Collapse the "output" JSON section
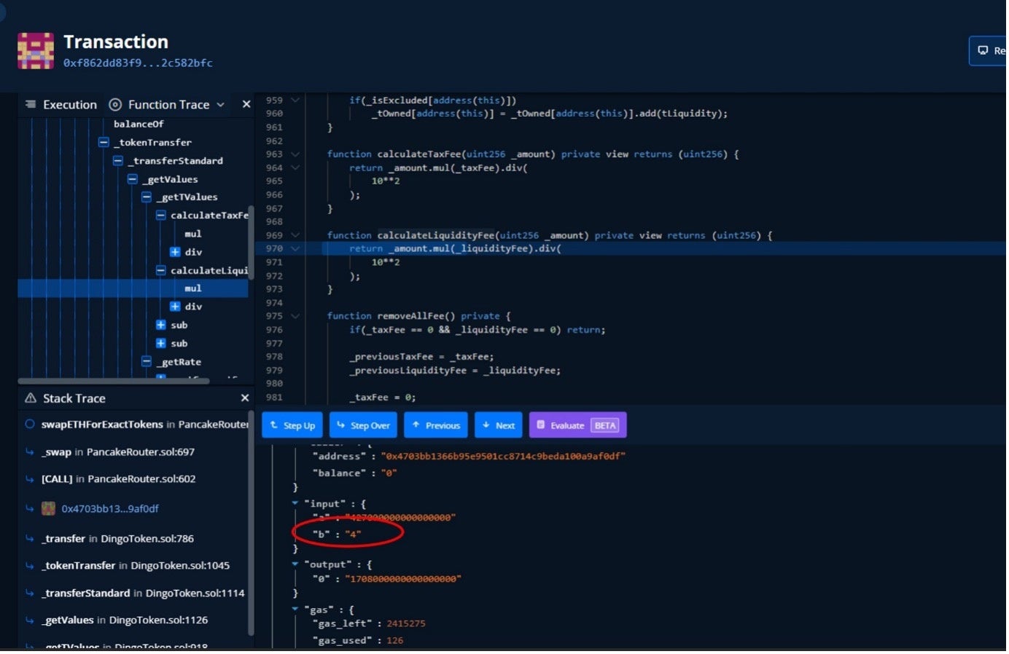1009x654 pixels. pyautogui.click(x=295, y=564)
